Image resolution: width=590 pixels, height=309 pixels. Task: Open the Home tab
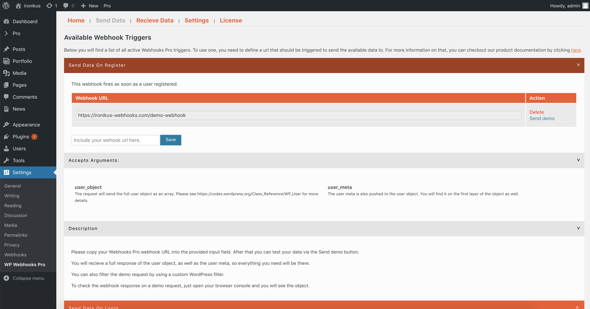pos(76,20)
